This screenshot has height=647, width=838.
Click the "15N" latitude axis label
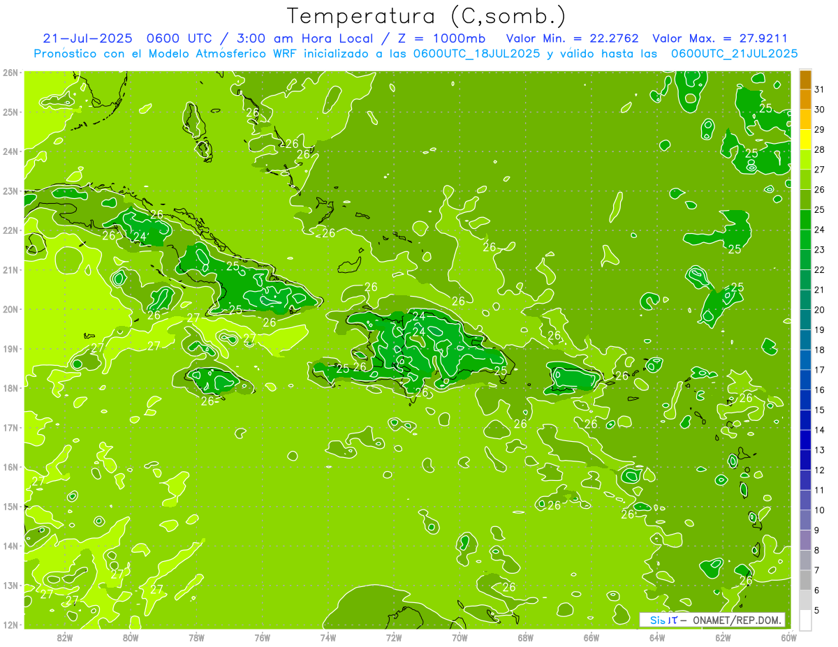point(10,506)
